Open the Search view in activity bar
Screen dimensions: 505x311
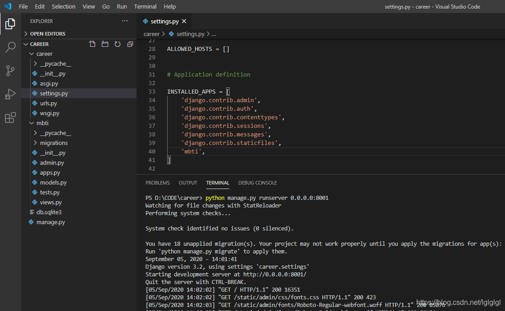(10, 47)
